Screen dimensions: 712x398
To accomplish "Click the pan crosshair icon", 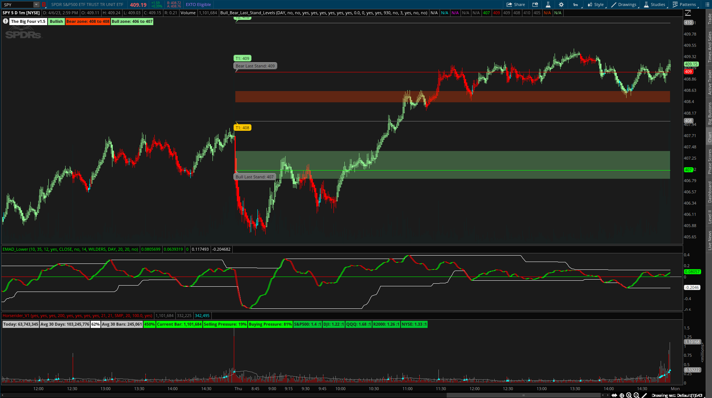I will 622,395.
